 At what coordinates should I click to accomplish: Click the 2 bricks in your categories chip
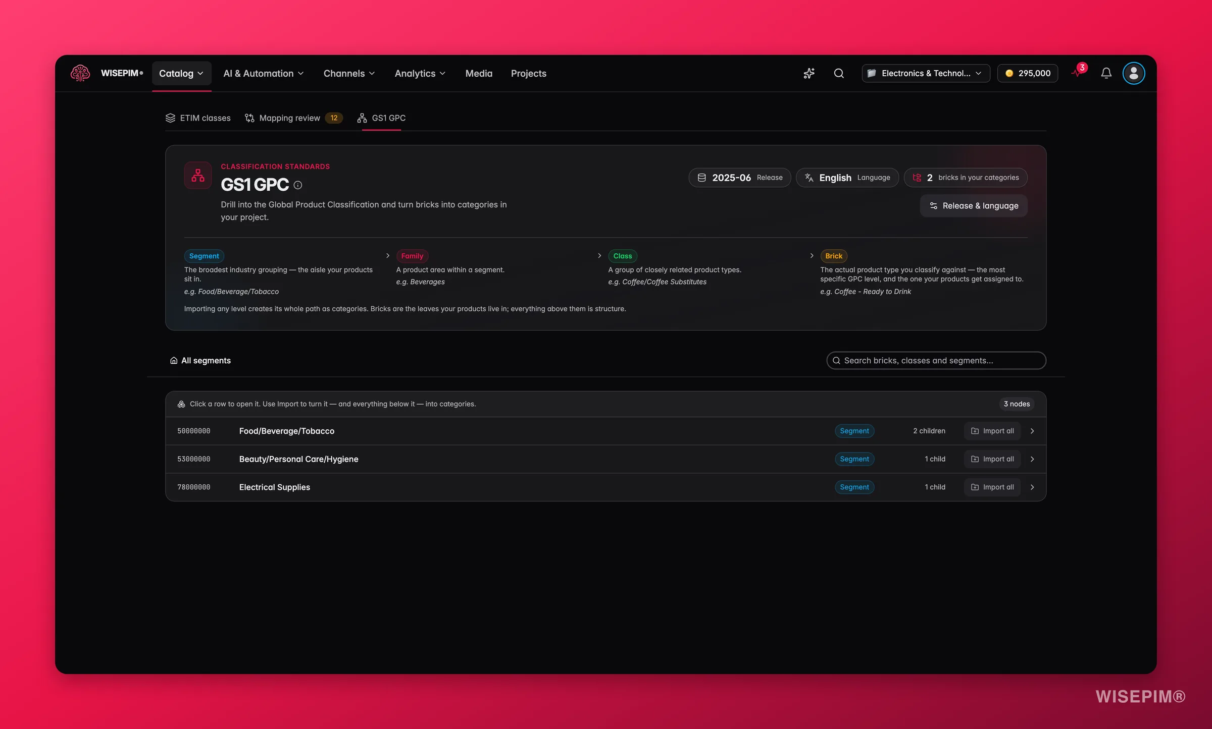point(966,178)
